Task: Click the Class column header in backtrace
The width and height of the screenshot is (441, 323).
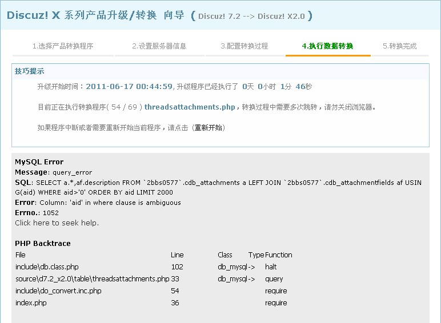Action: click(x=225, y=255)
